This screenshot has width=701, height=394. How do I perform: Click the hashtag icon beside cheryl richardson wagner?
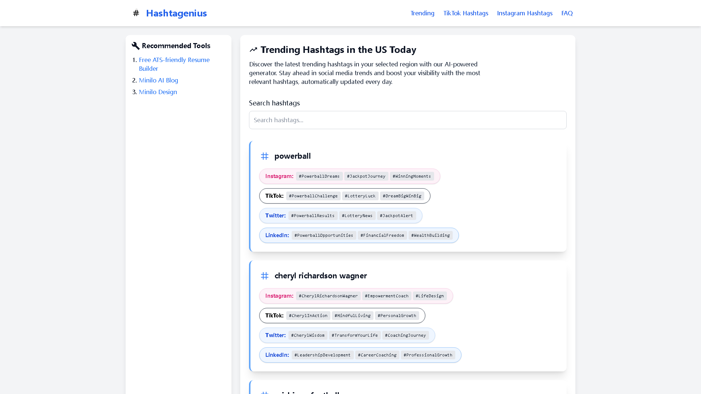(265, 276)
